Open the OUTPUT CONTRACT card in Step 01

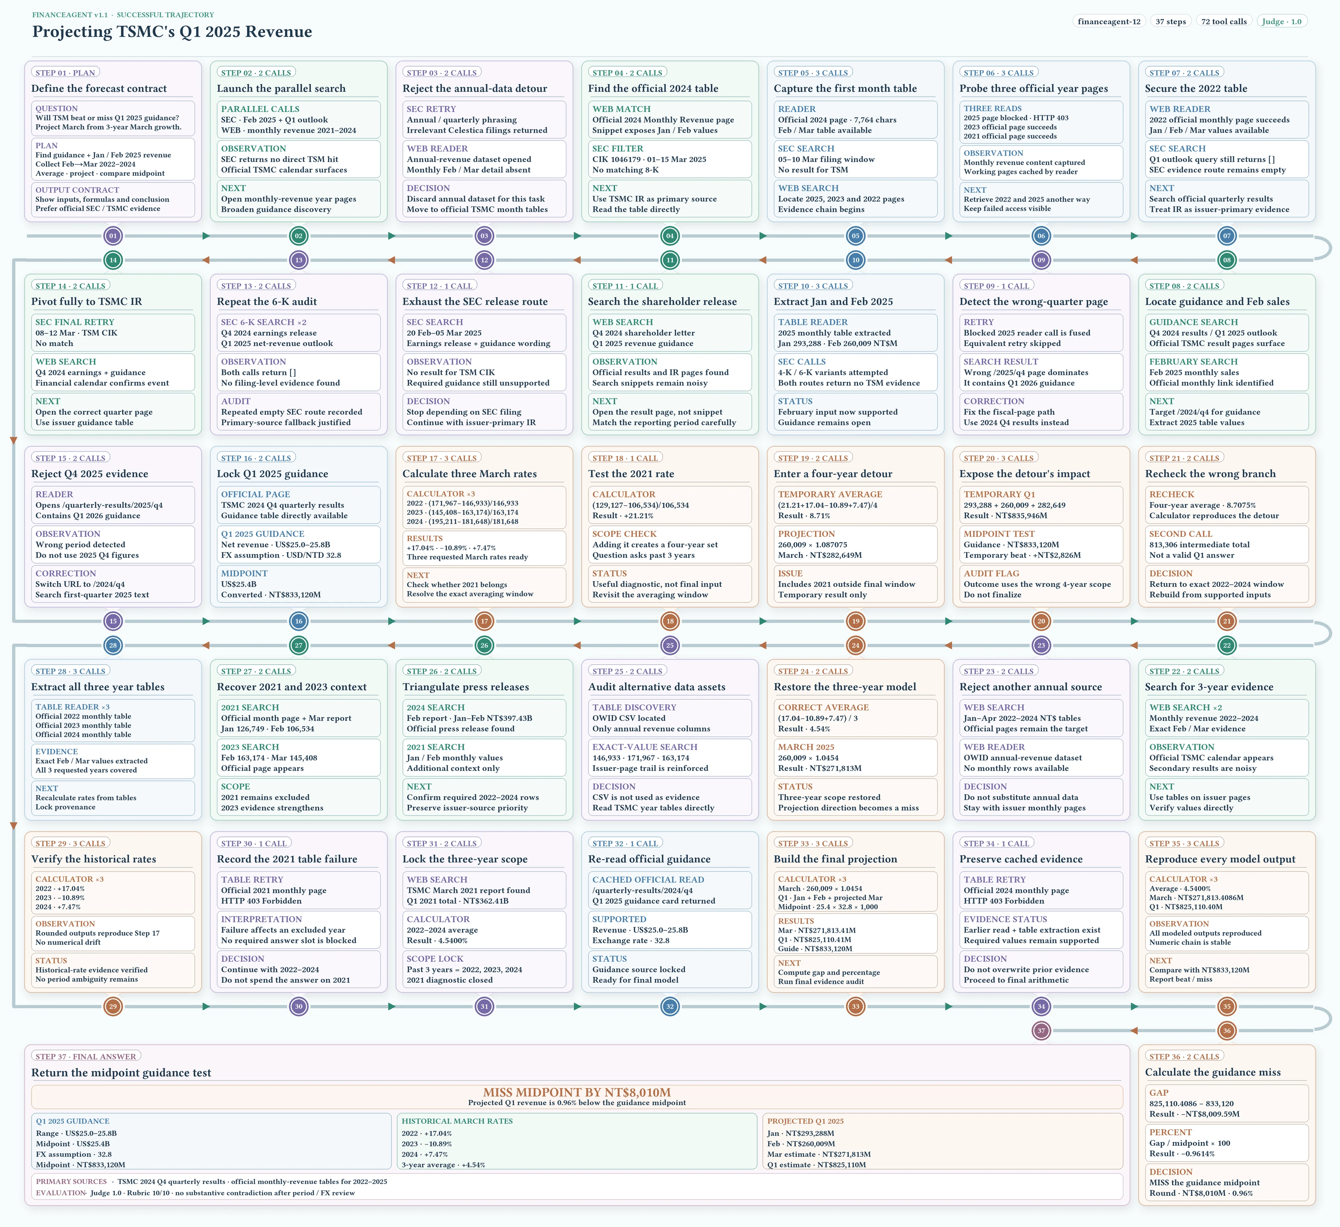pyautogui.click(x=113, y=199)
